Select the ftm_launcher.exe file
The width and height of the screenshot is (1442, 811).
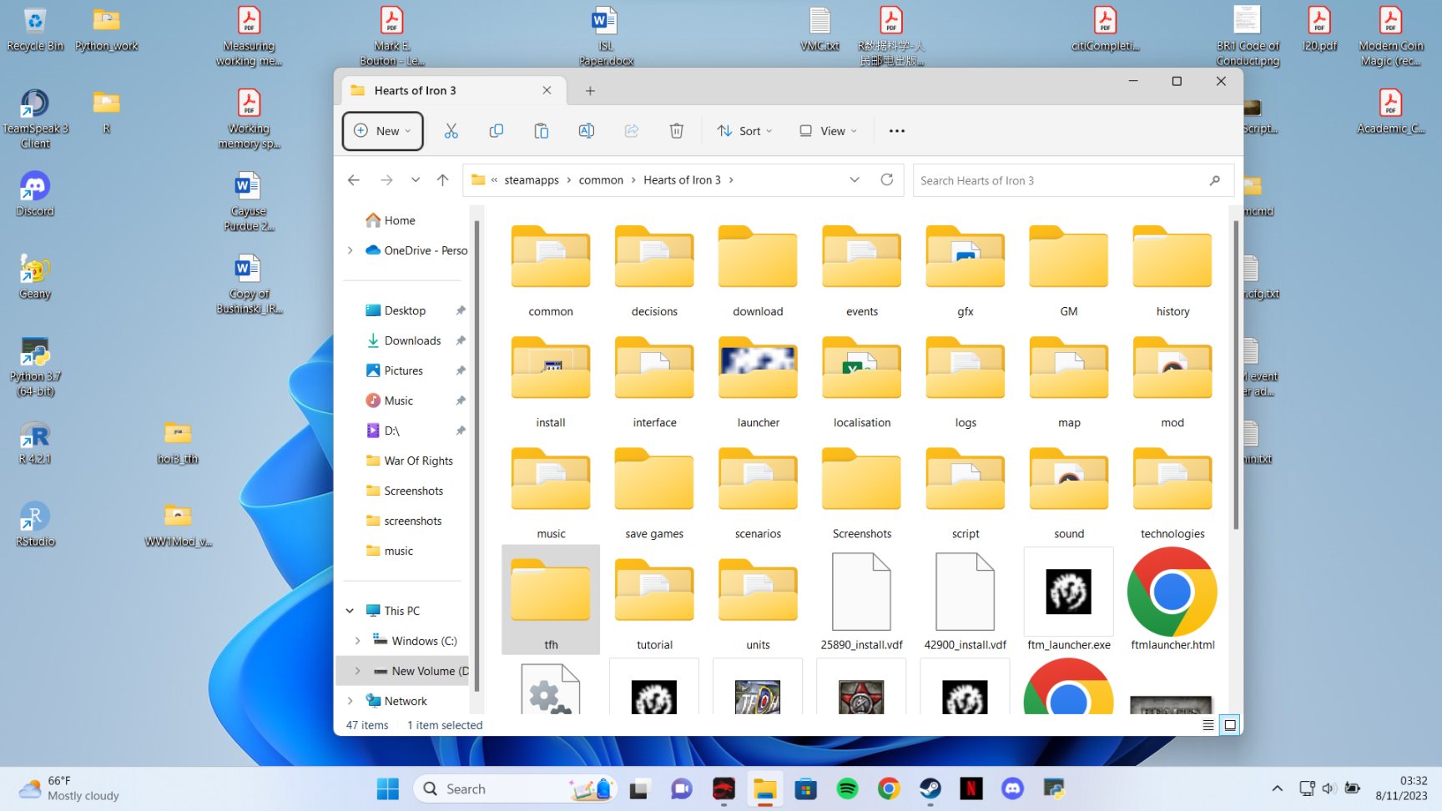point(1069,601)
